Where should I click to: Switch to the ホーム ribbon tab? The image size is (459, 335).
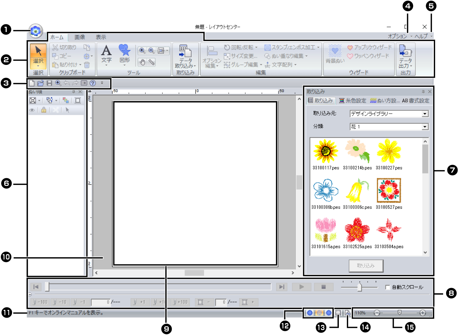point(57,37)
